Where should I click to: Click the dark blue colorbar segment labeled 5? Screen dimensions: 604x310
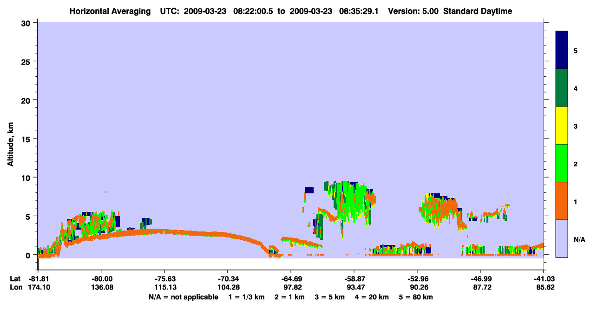pos(562,50)
